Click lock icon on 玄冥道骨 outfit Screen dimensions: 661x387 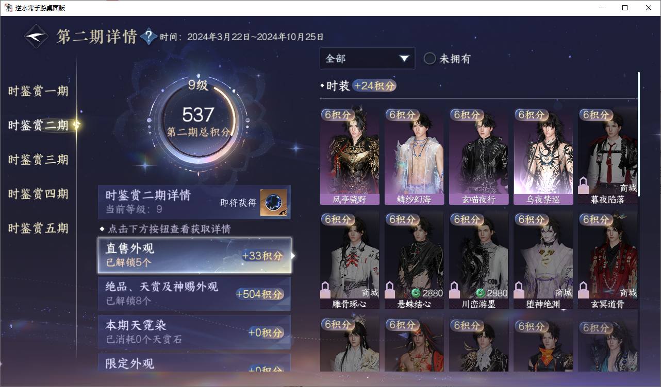584,290
